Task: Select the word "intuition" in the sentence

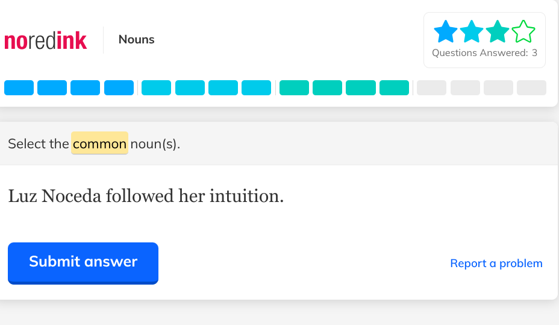Action: (x=244, y=196)
